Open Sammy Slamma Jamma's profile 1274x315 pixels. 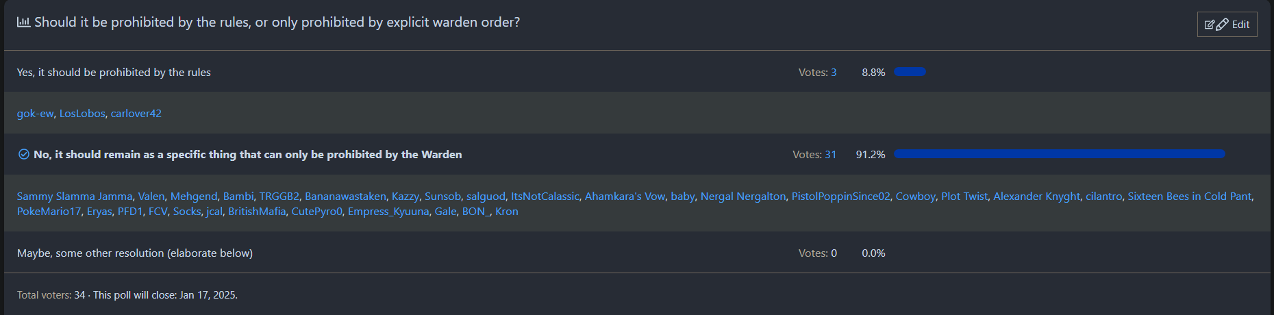point(75,197)
